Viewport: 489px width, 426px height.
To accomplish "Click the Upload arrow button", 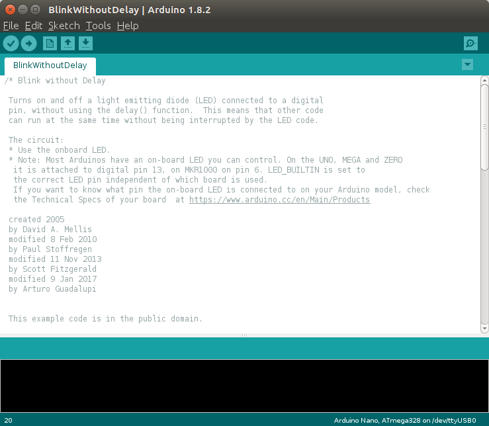I will pyautogui.click(x=28, y=44).
